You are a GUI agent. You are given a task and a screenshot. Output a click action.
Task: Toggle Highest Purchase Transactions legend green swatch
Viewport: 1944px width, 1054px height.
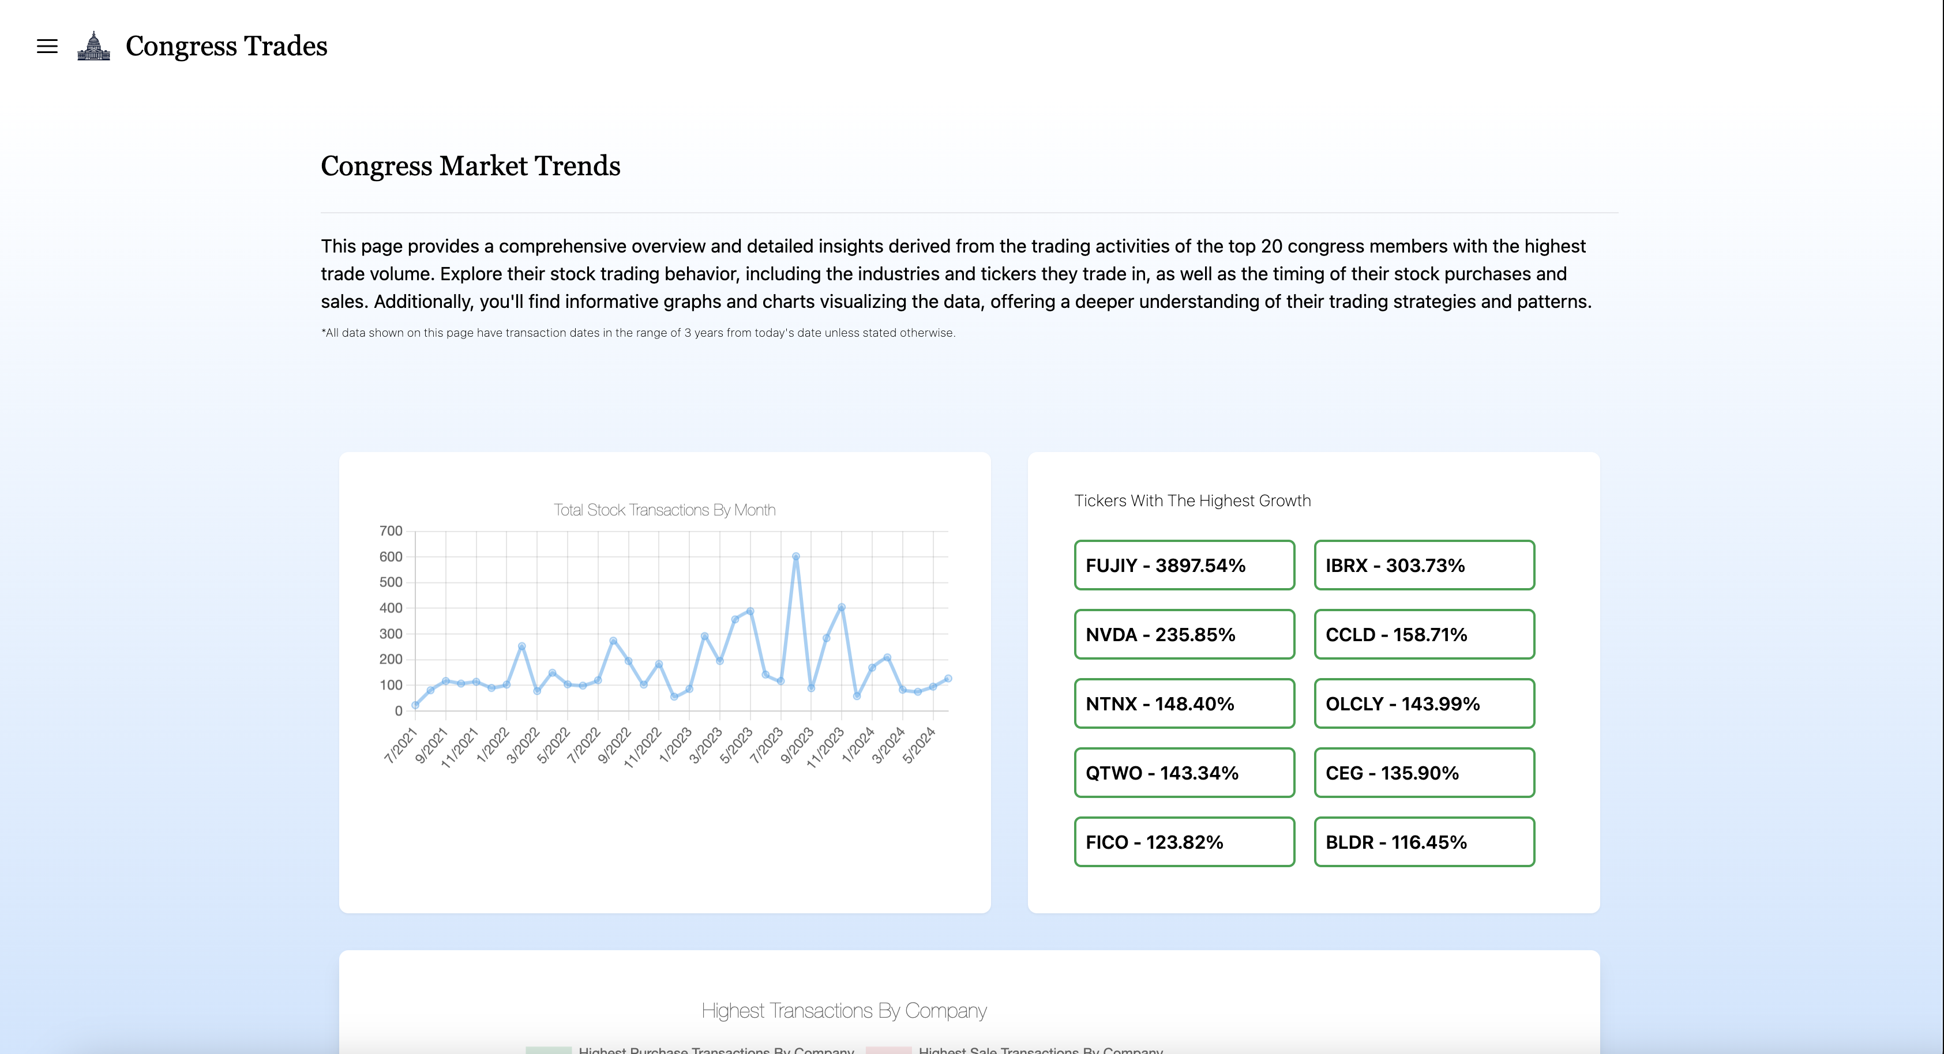point(548,1049)
